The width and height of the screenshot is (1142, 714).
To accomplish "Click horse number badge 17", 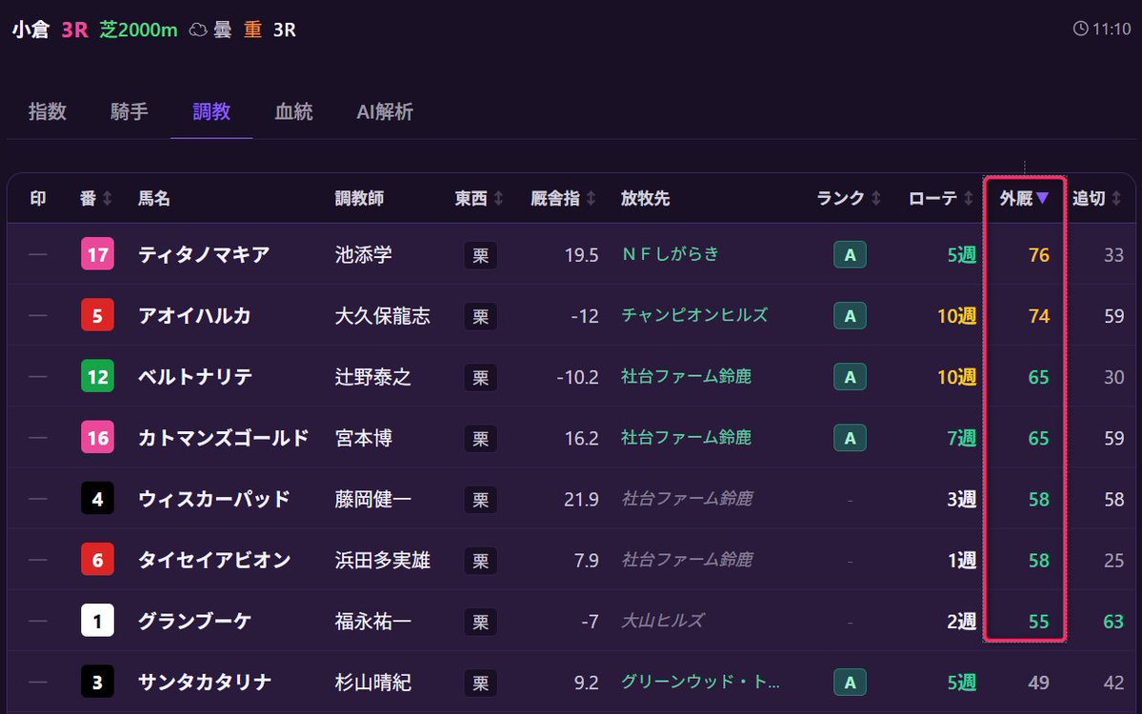I will (97, 254).
